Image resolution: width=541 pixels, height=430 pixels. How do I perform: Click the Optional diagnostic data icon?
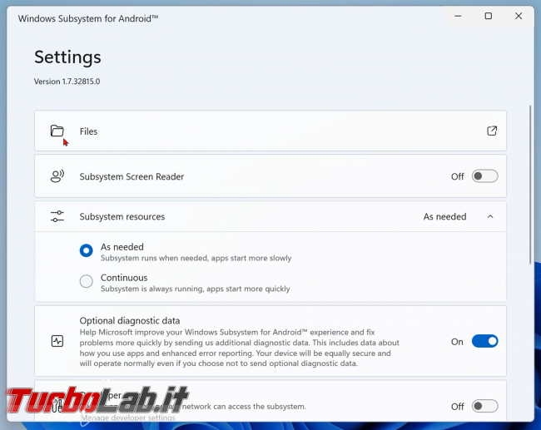(x=57, y=341)
